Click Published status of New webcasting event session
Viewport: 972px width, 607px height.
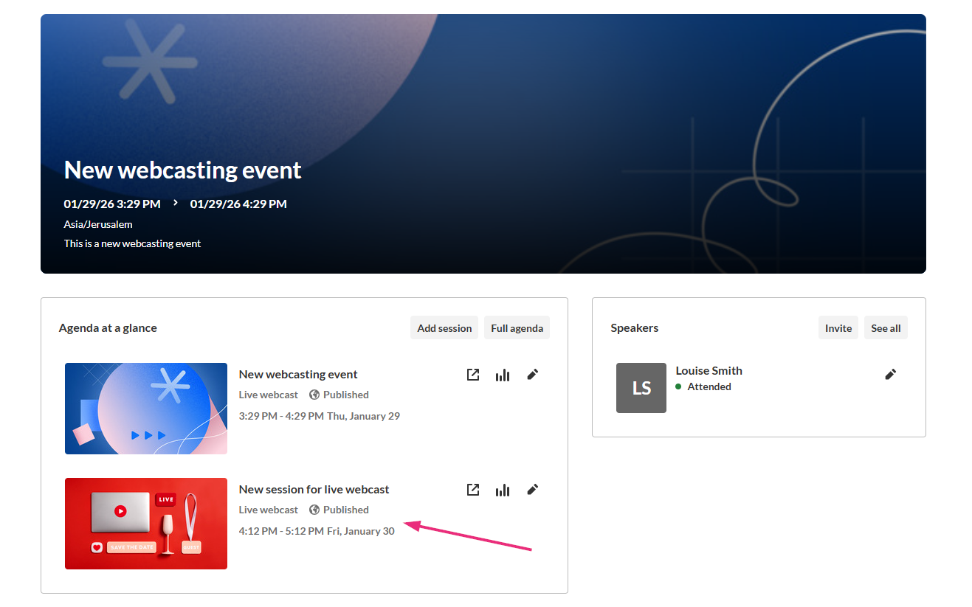pyautogui.click(x=346, y=395)
